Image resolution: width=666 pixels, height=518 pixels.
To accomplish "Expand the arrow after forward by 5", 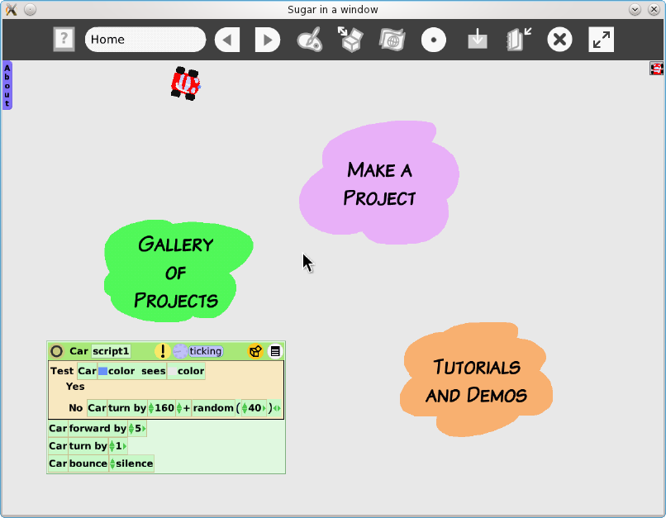I will (144, 429).
